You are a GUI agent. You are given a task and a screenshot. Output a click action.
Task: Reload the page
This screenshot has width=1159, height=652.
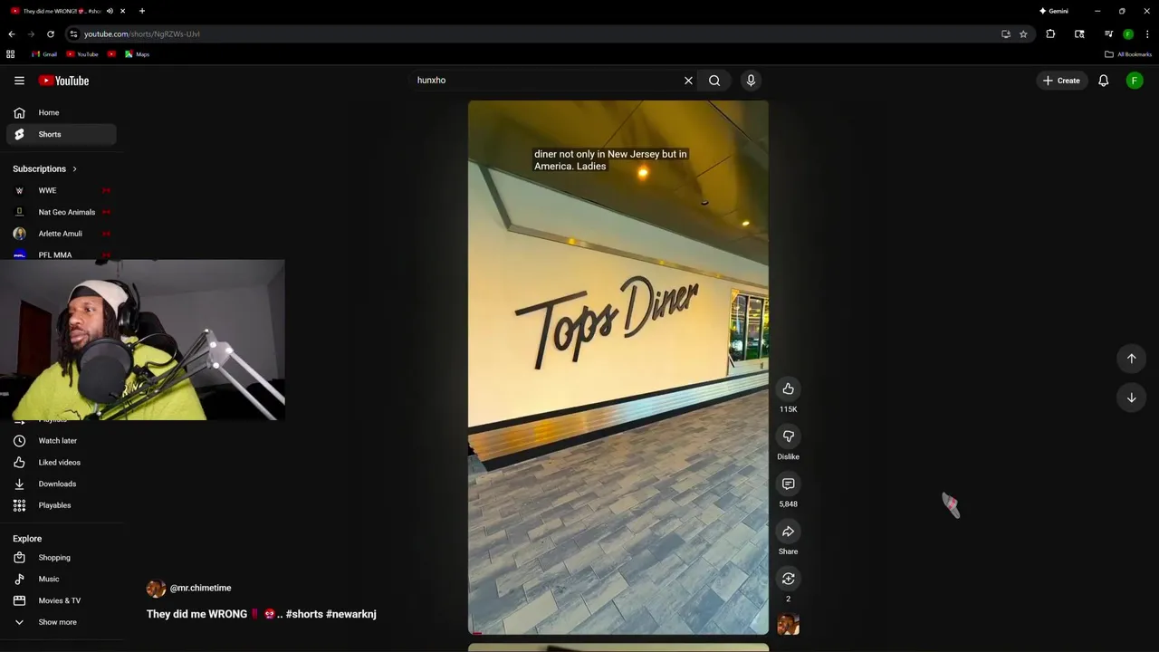click(x=51, y=34)
